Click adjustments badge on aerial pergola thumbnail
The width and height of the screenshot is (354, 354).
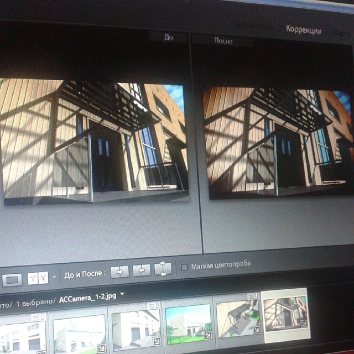[x=257, y=330]
